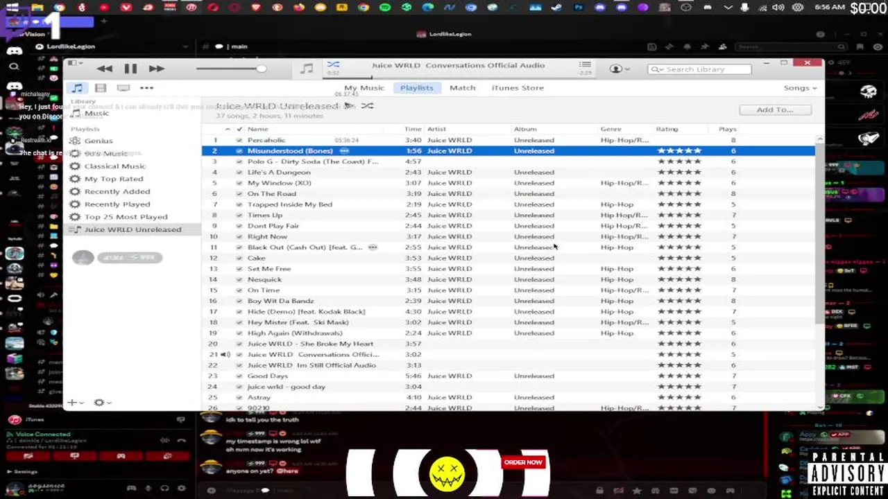Open the iTunes Store tab
Viewport: 888px width, 499px height.
tap(518, 88)
